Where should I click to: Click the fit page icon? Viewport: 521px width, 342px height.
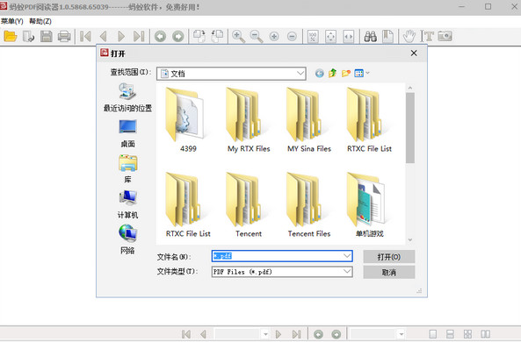[x=330, y=36]
